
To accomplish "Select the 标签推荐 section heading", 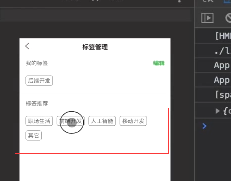I will pyautogui.click(x=37, y=103).
